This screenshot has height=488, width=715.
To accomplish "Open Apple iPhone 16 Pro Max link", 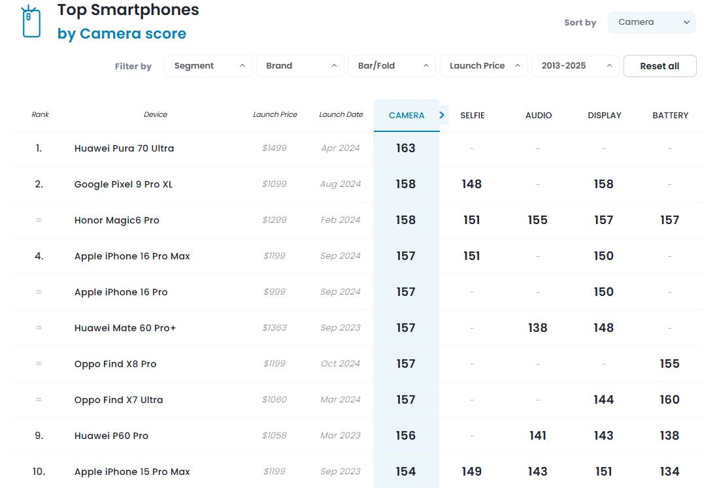I will (132, 256).
